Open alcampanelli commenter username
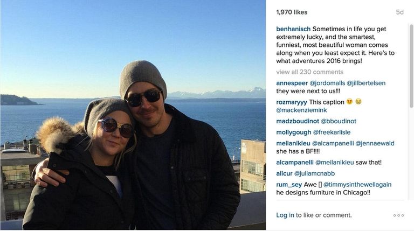414x231 pixels. click(295, 163)
